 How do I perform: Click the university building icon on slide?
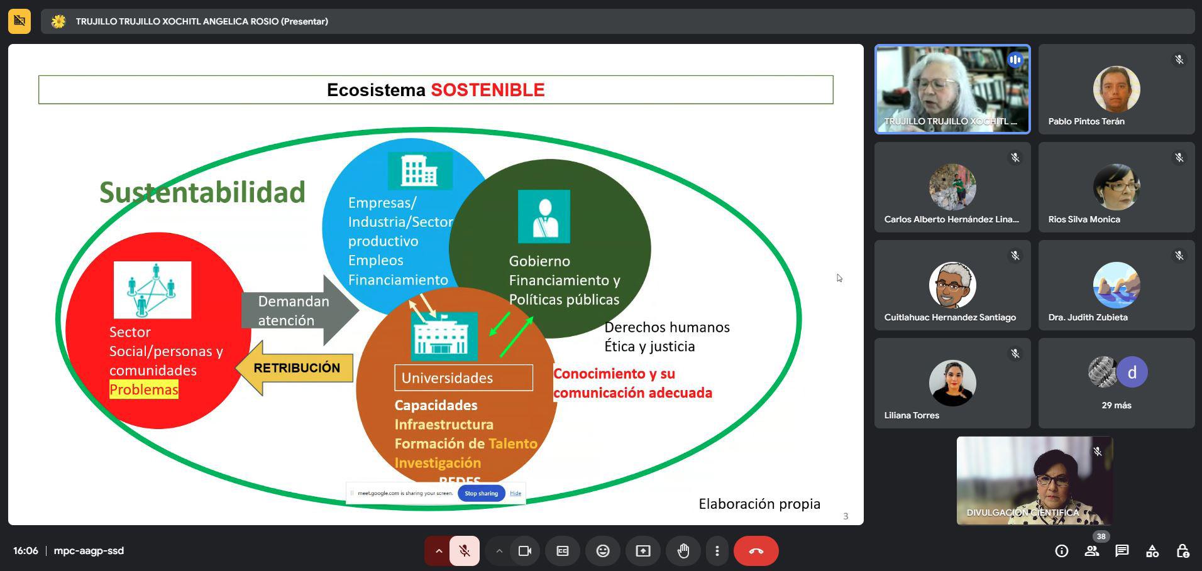(444, 336)
